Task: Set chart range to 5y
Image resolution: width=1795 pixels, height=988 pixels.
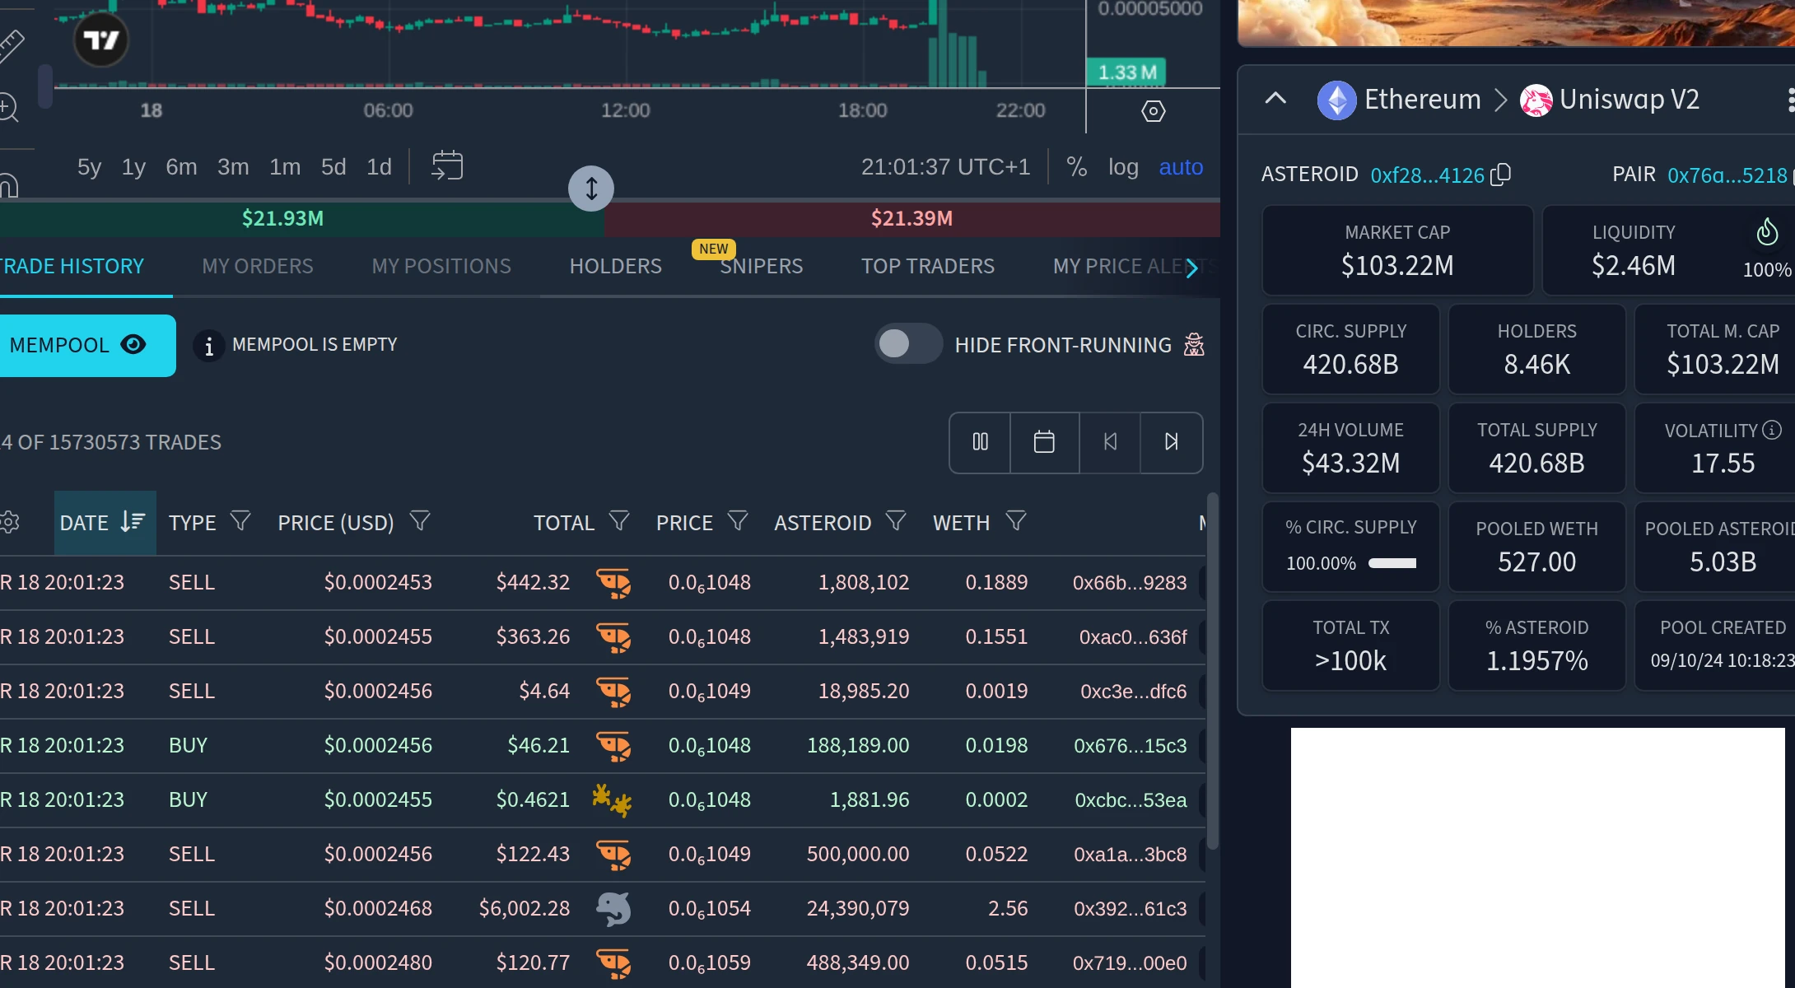Action: tap(89, 167)
